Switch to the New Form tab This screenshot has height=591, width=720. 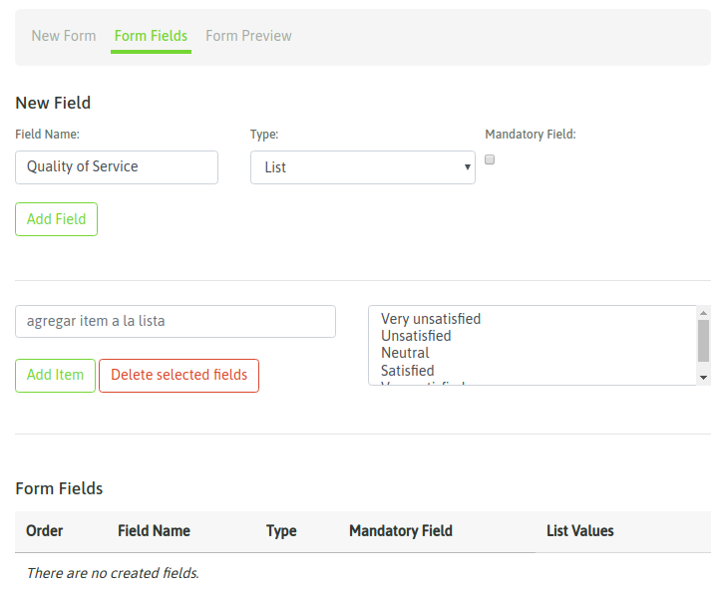tap(64, 36)
